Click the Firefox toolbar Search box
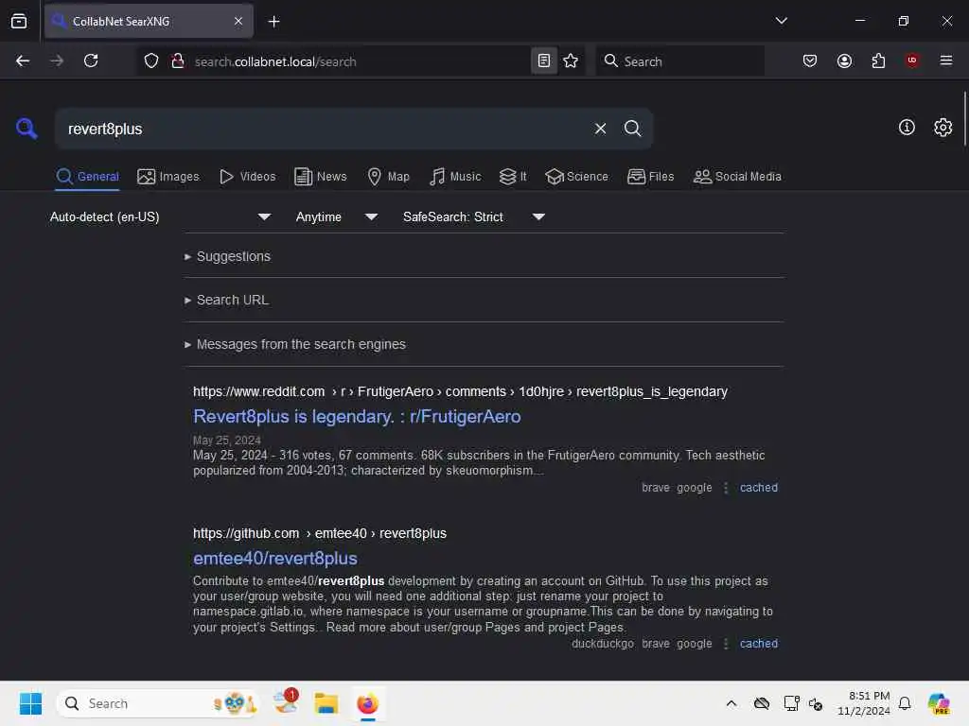Viewport: 969px width, 726px height. click(x=679, y=61)
